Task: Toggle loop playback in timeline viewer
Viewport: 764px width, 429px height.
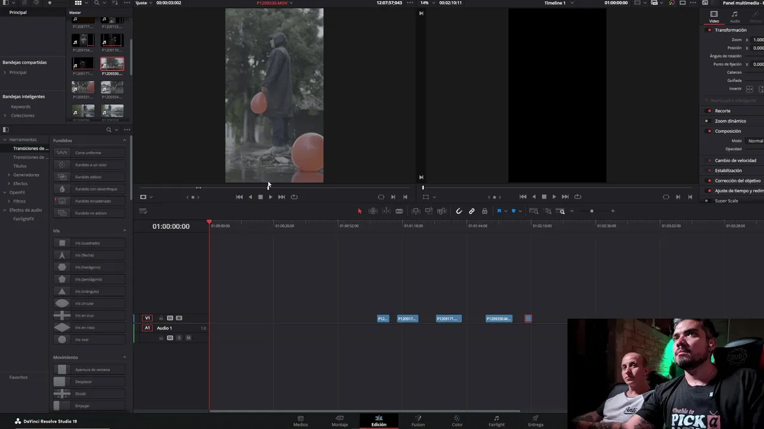Action: 577,197
